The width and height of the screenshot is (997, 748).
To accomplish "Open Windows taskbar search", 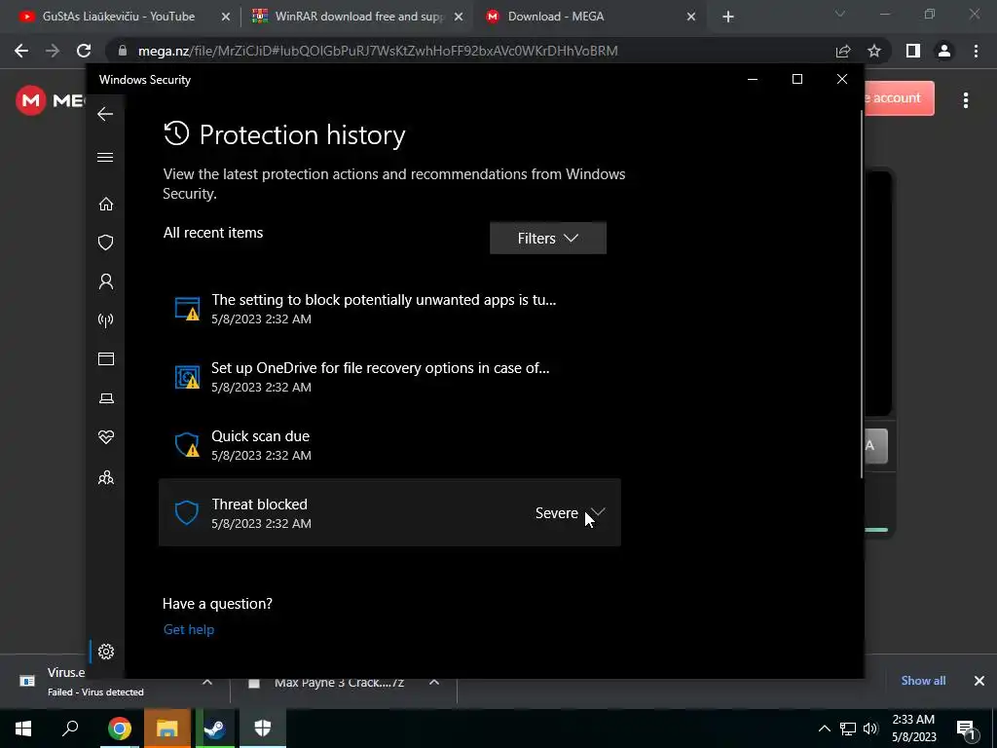I will click(70, 729).
